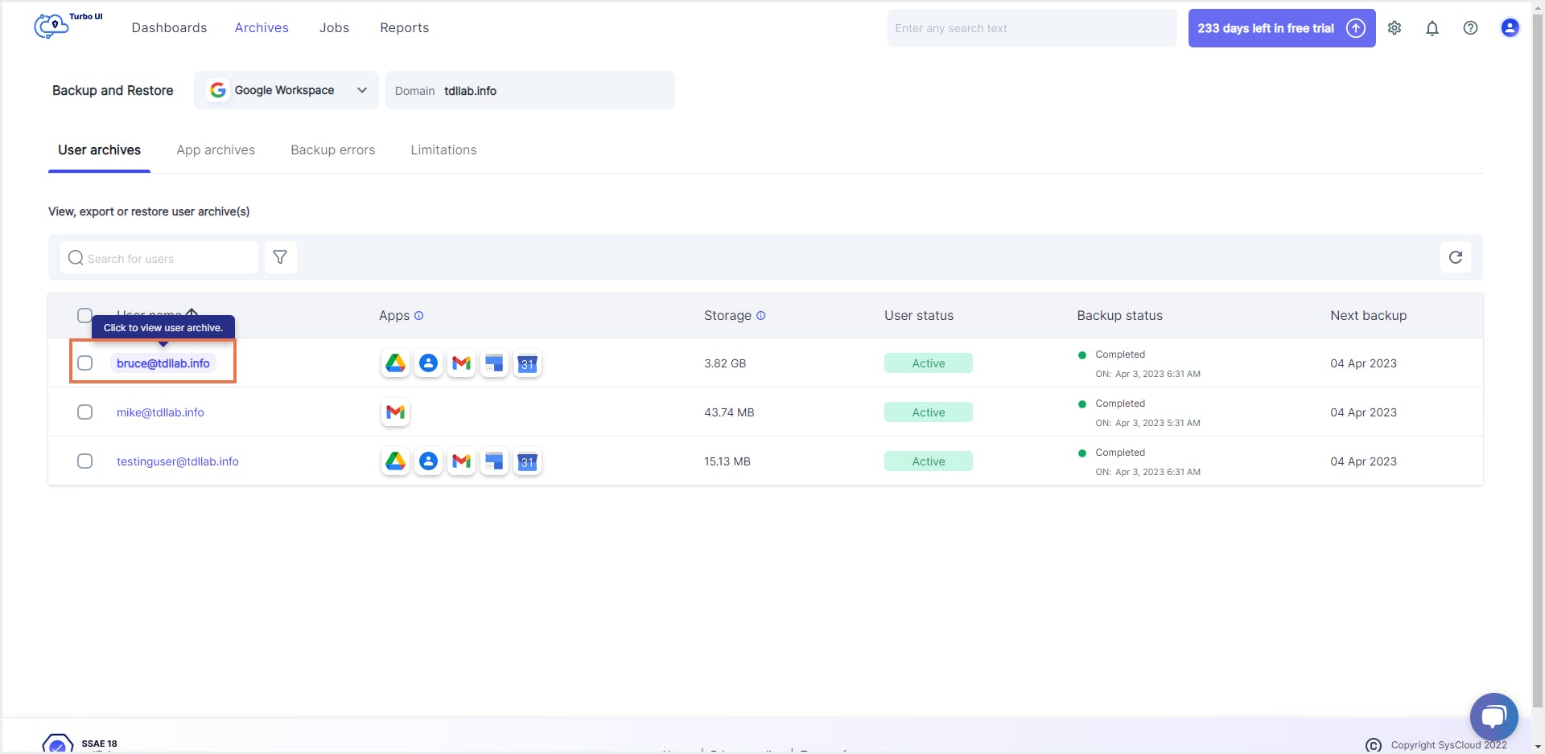
Task: Click the upgrade arrow icon in trial banner
Action: coord(1356,28)
